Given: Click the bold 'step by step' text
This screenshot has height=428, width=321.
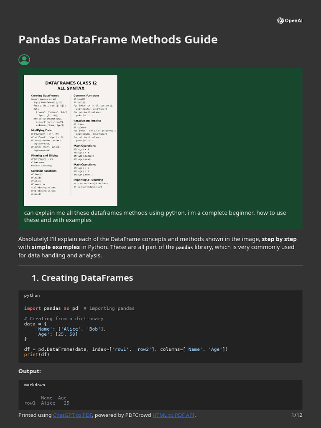Looking at the screenshot, I should [x=279, y=239].
